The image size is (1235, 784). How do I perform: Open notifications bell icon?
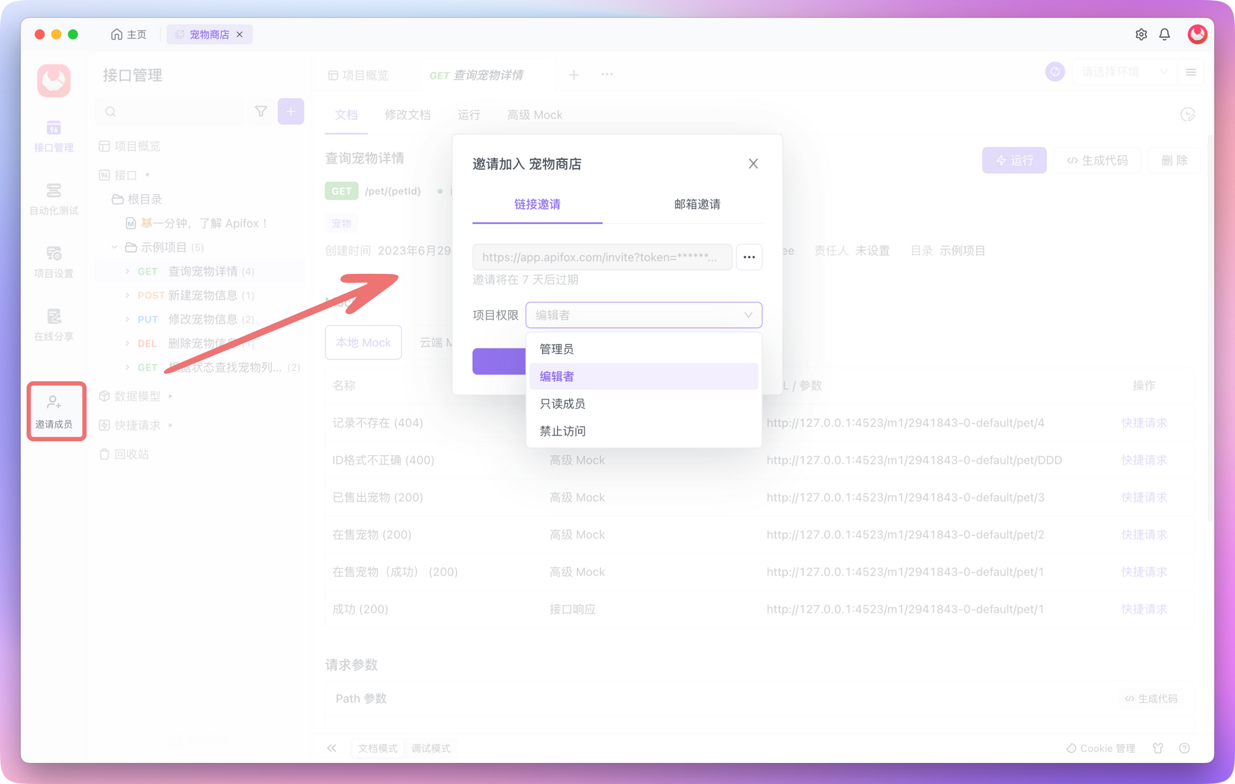(1164, 35)
